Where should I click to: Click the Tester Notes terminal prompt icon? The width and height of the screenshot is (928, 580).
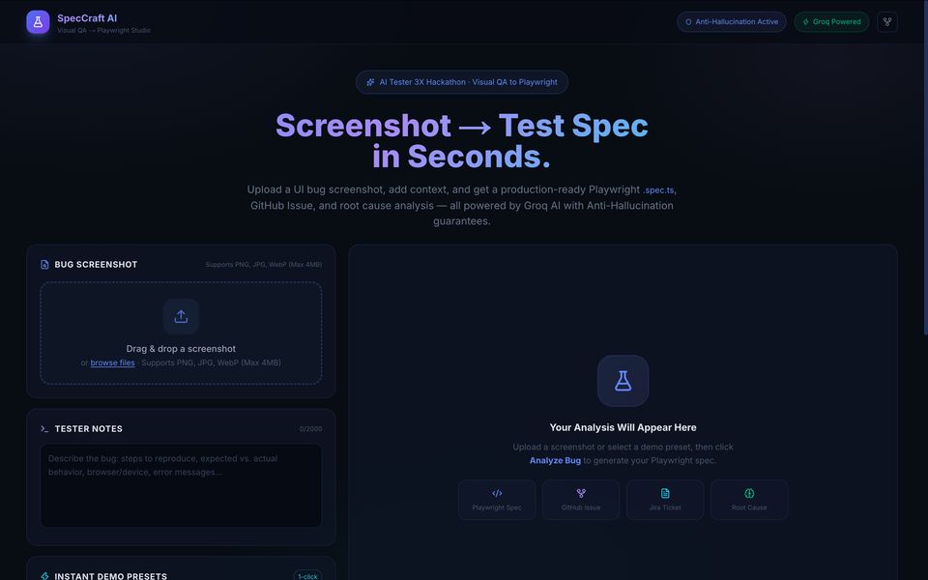(44, 428)
